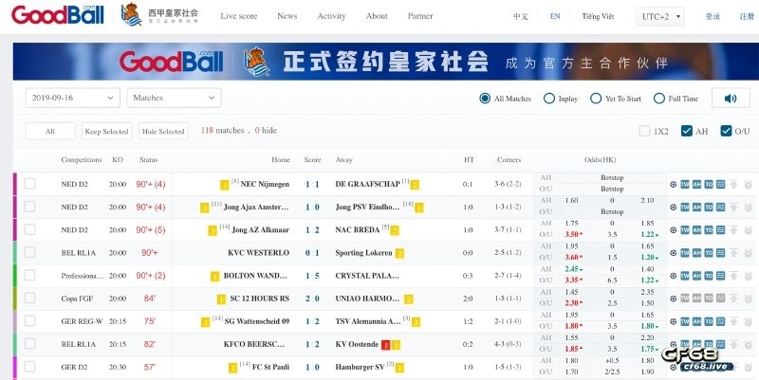Click the Corners column header
This screenshot has width=759, height=380.
pyautogui.click(x=509, y=159)
